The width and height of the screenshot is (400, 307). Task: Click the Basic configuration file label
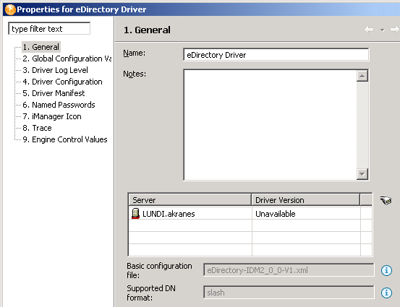[159, 270]
